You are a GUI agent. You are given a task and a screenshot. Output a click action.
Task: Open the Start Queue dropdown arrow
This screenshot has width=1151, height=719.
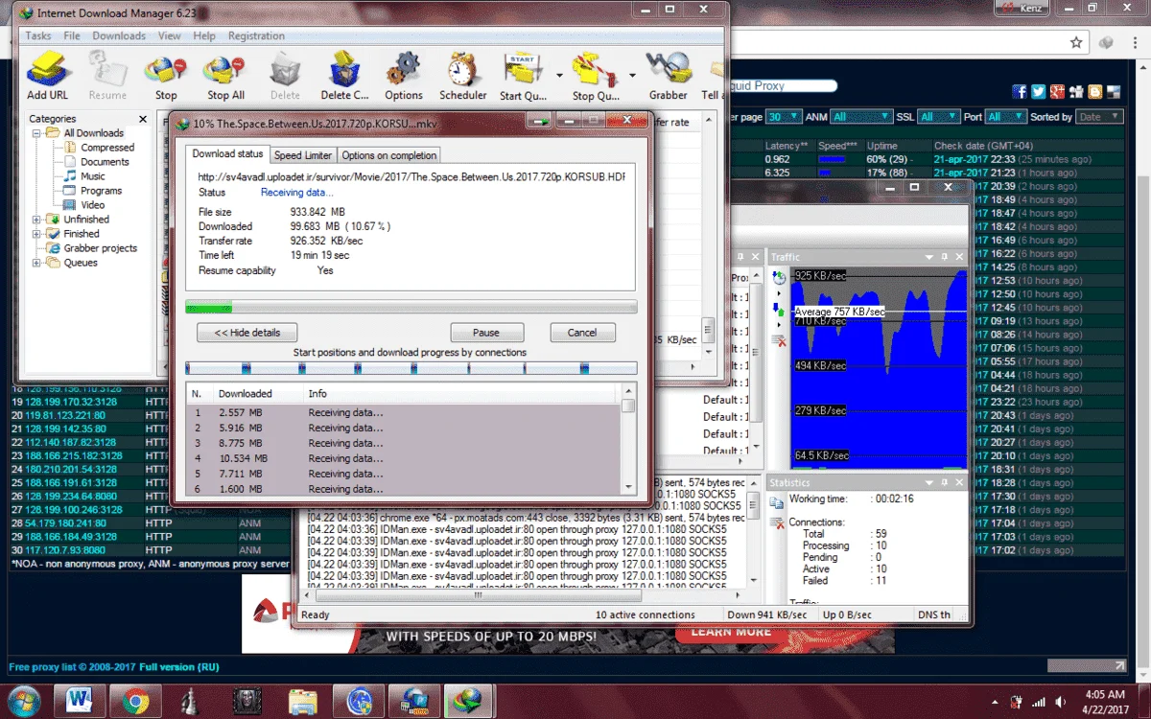[x=558, y=75]
